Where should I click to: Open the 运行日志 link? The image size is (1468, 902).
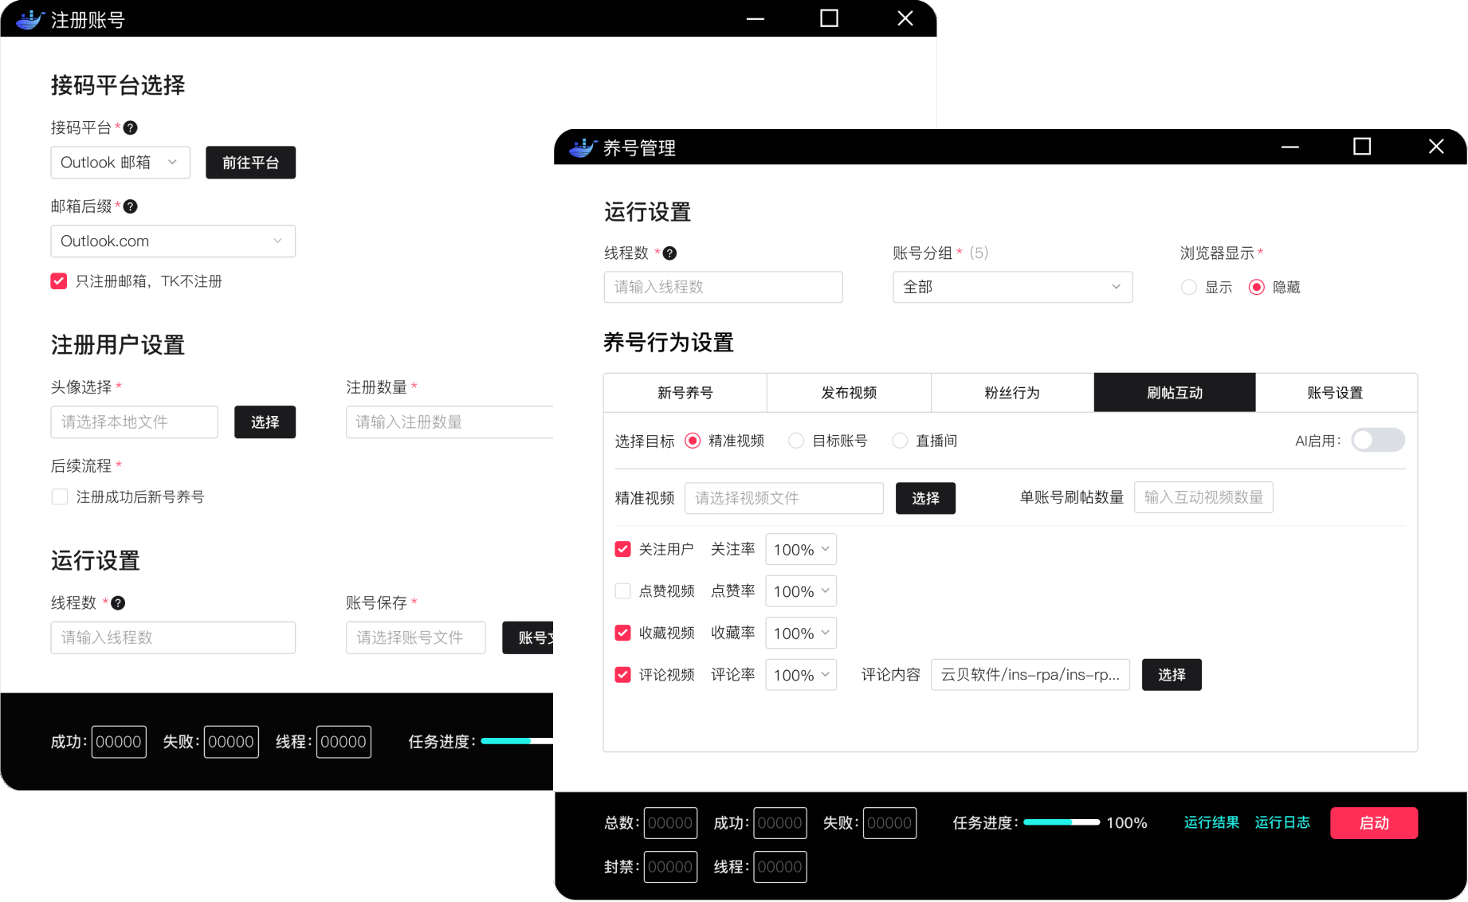[x=1282, y=822]
